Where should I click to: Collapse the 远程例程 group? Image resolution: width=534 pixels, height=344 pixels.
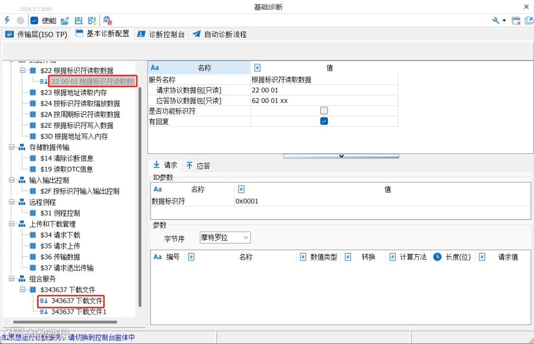11,202
